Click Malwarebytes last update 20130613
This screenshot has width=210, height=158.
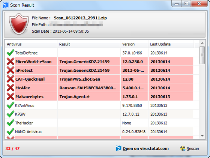tap(160, 96)
